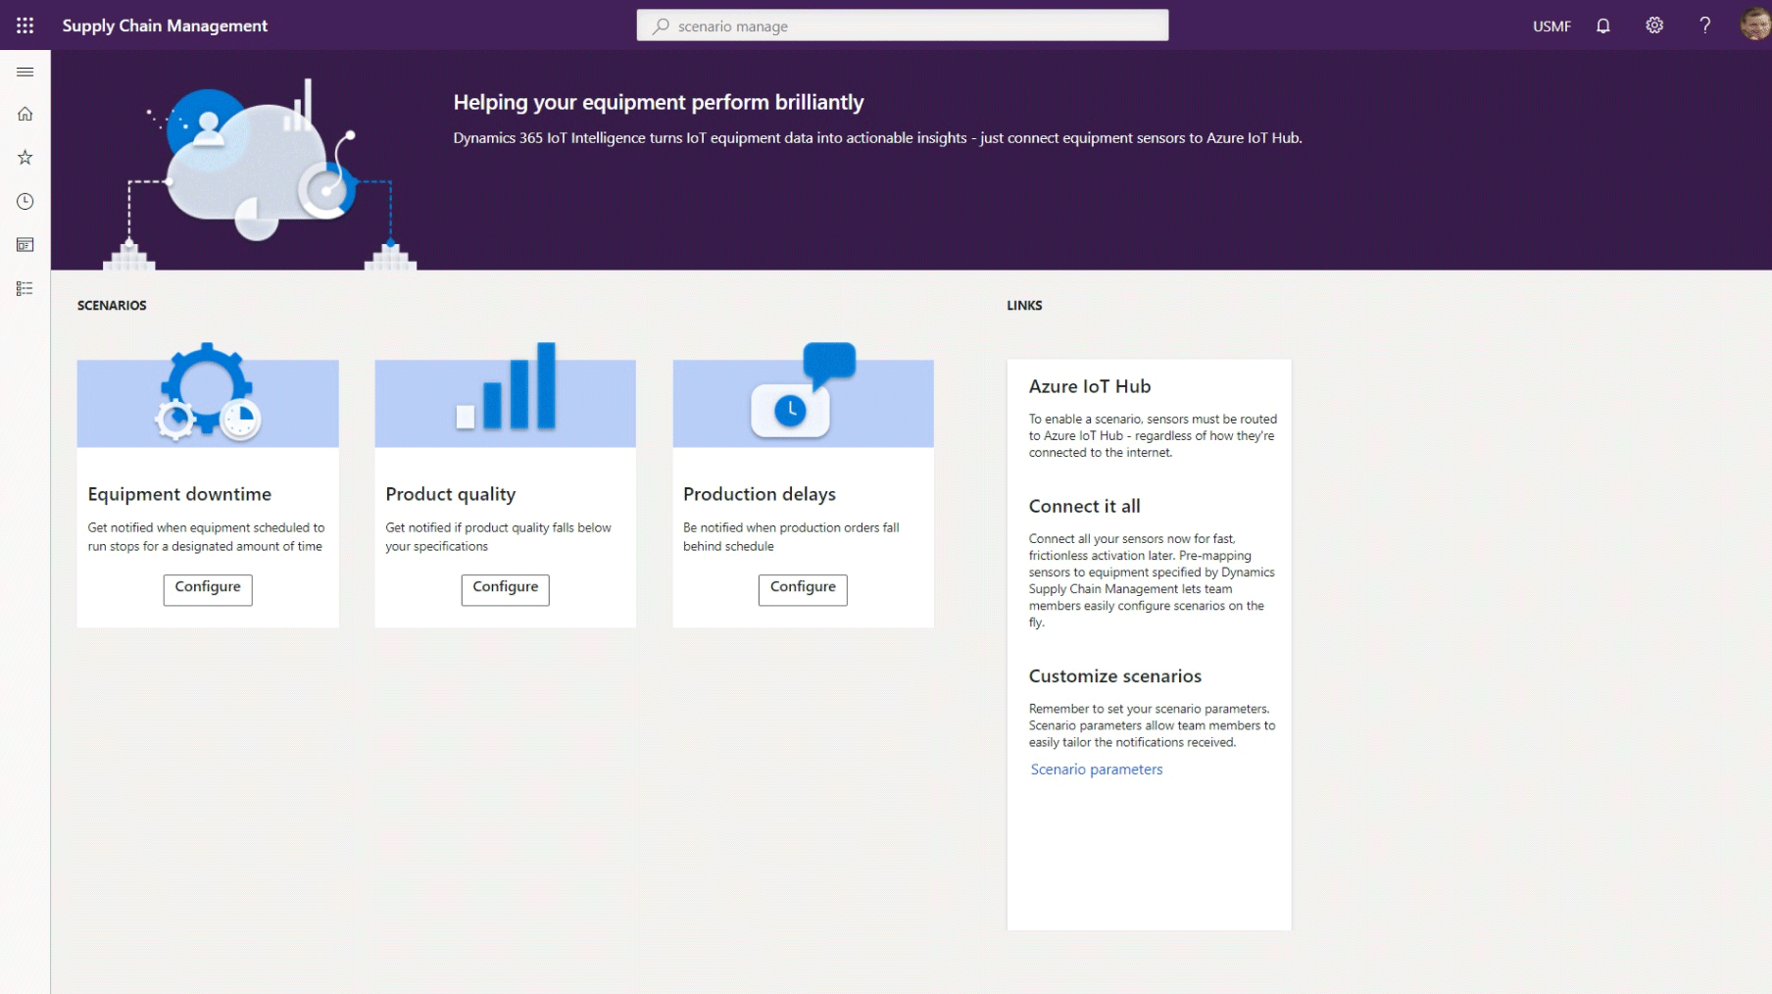Screen dimensions: 1772x994
Task: Configure the Equipment downtime scenario
Action: click(x=208, y=589)
